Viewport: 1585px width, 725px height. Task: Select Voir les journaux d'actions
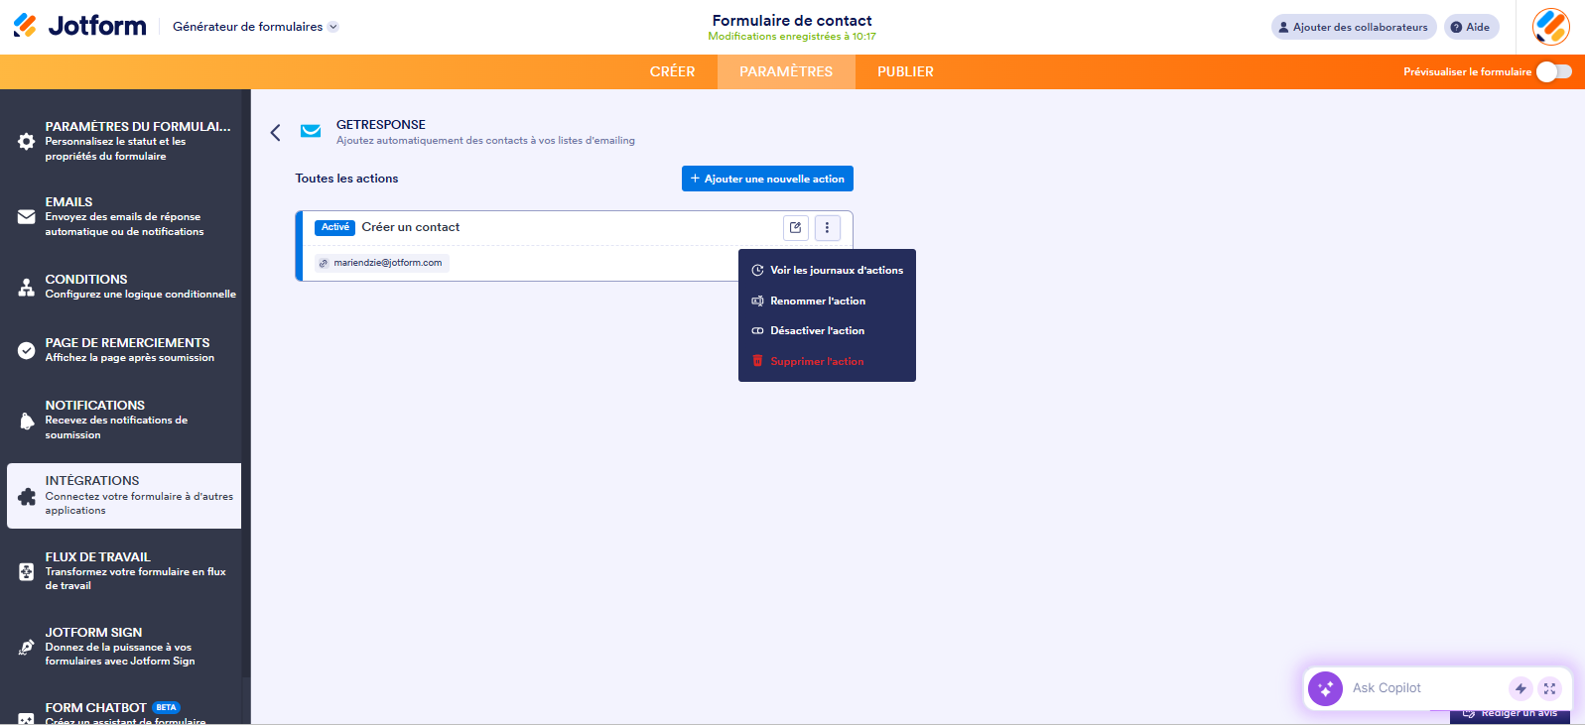click(x=827, y=270)
